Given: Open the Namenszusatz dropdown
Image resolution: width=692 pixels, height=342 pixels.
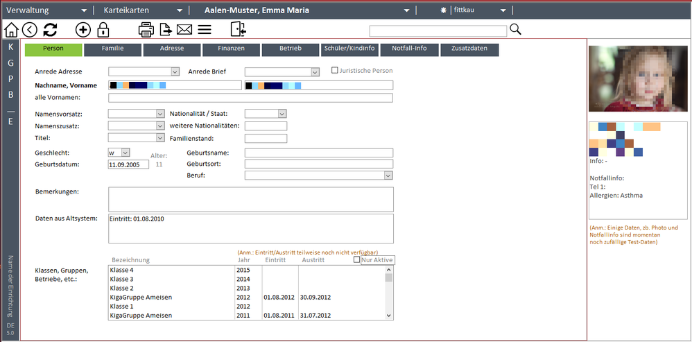Looking at the screenshot, I should coord(160,126).
